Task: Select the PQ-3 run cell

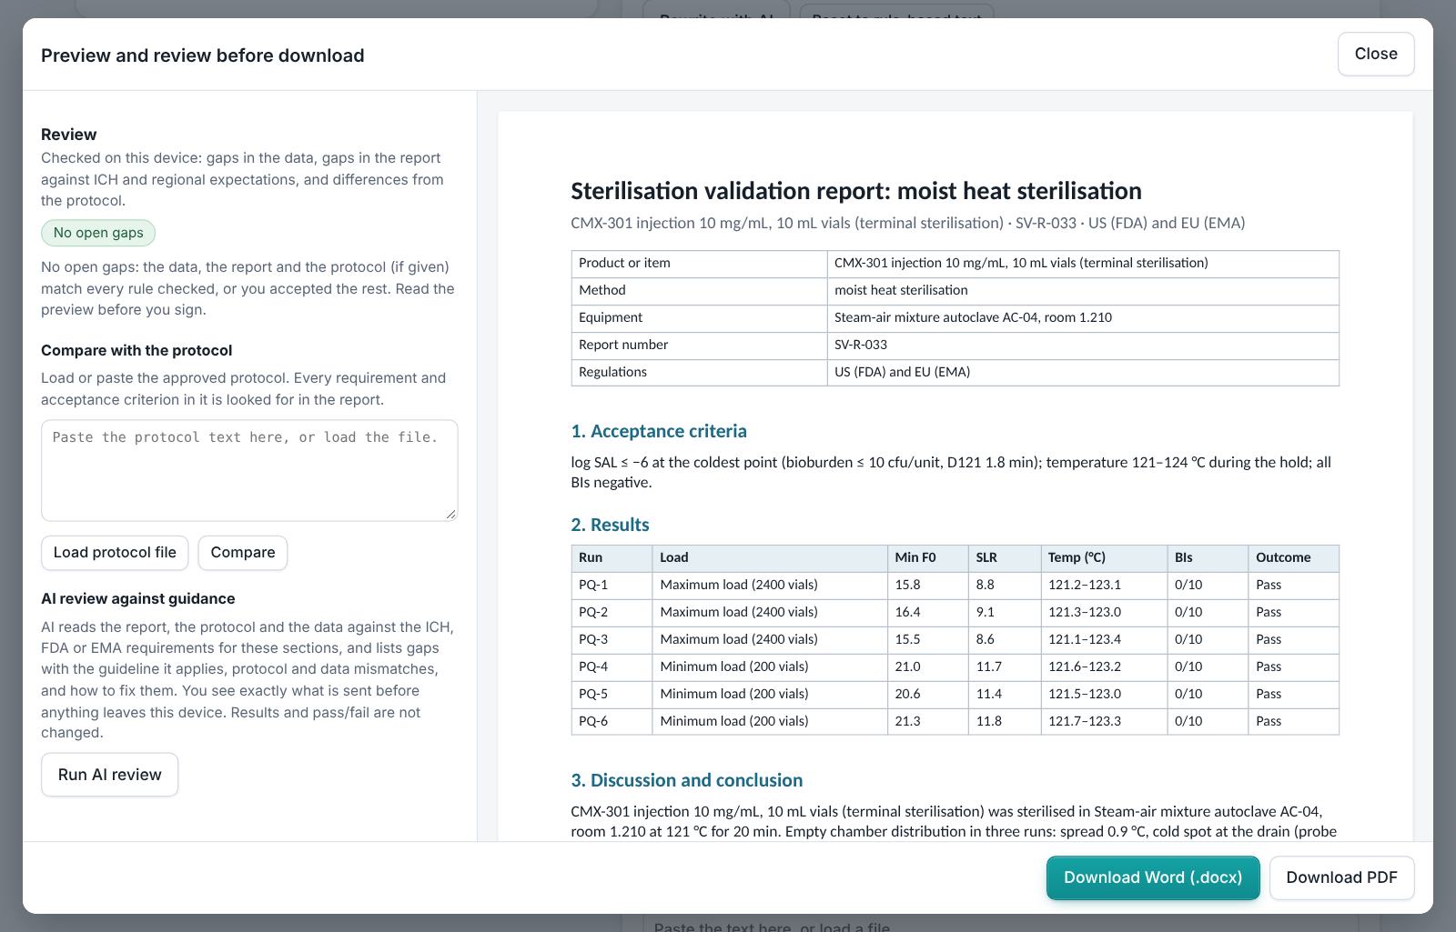Action: pos(612,639)
